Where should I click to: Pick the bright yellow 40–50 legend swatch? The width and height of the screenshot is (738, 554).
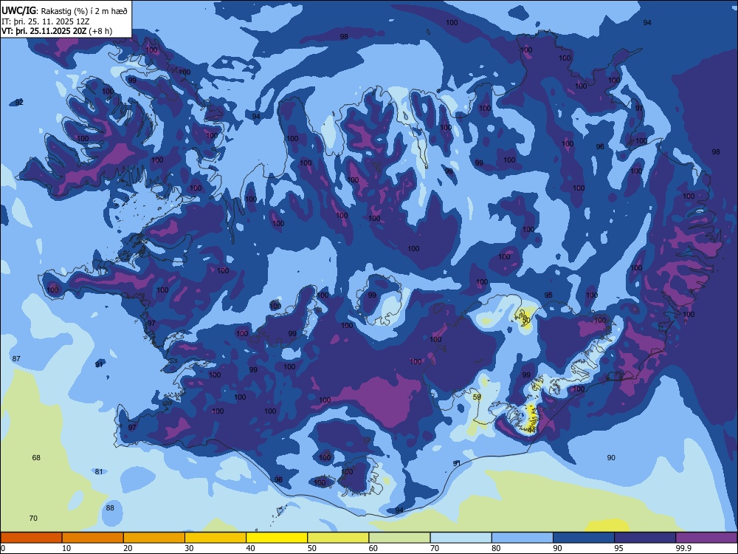click(277, 538)
